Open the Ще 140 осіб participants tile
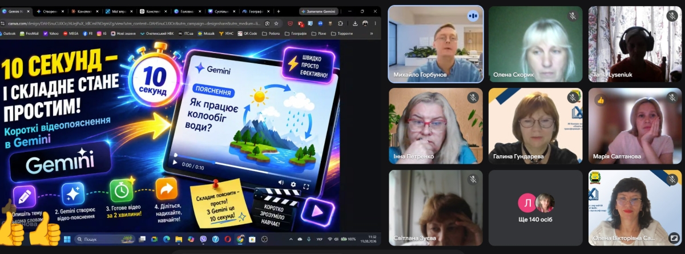Viewport: 685px width, 254px height. (535, 208)
